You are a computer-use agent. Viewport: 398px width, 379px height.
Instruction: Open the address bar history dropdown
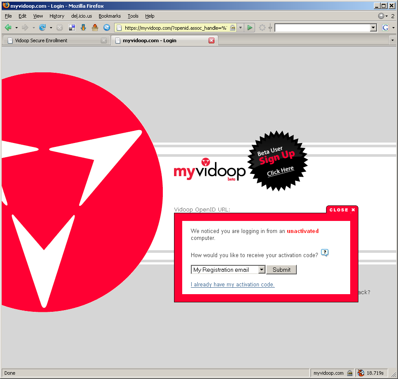(240, 28)
